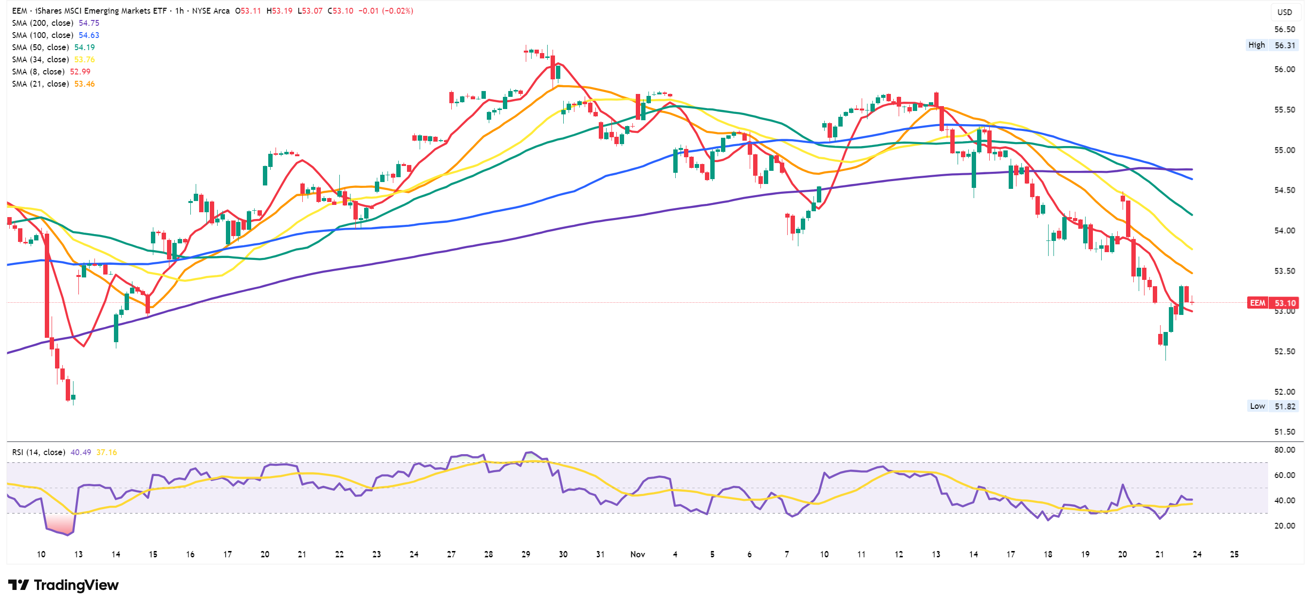Select the SMA (50, close) legend
This screenshot has width=1311, height=606.
pos(41,47)
